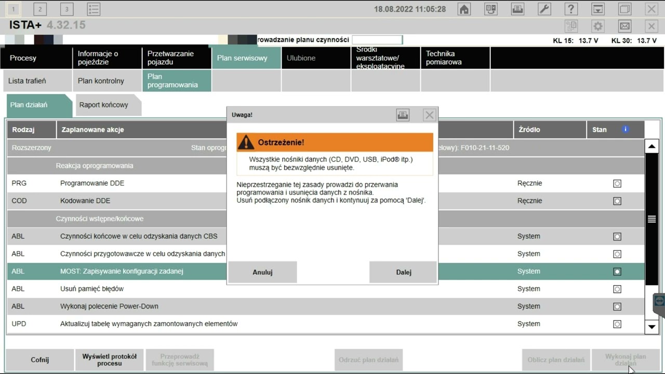
Task: Open the Ulubione menu
Action: [315, 58]
